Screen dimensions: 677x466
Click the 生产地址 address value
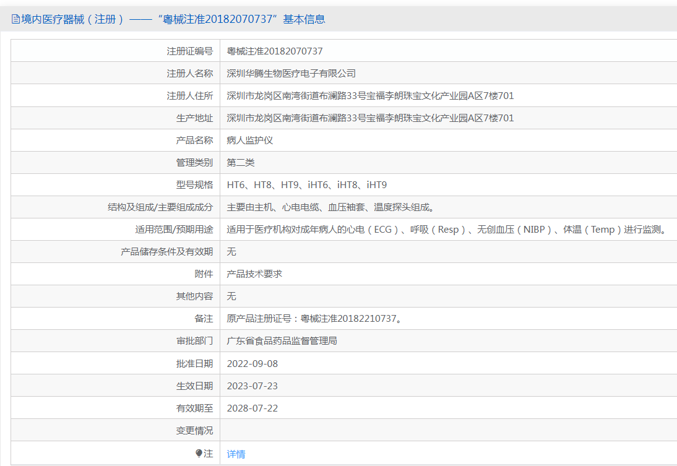[370, 118]
